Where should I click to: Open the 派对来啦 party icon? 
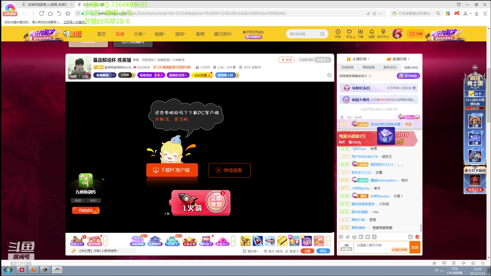(x=94, y=241)
